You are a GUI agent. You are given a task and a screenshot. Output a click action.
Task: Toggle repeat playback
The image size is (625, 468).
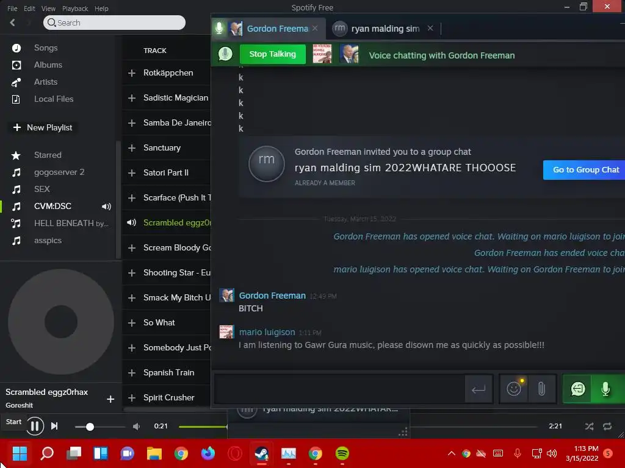click(x=607, y=427)
